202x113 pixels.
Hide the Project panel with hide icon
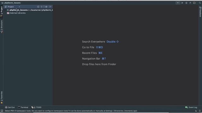50,7
